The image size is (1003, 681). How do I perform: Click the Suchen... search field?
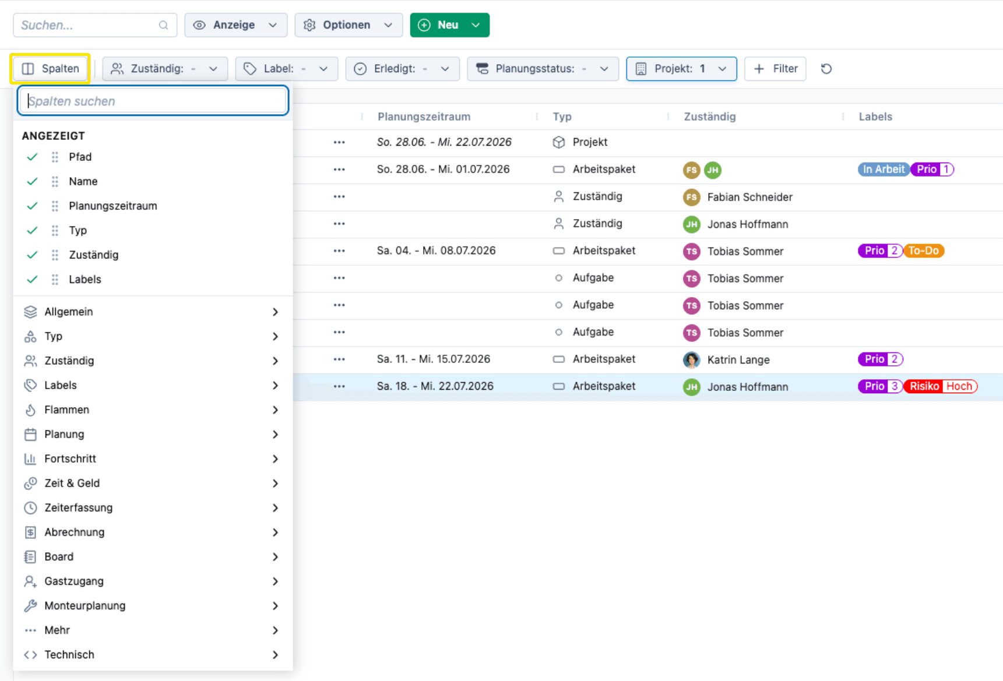[95, 25]
